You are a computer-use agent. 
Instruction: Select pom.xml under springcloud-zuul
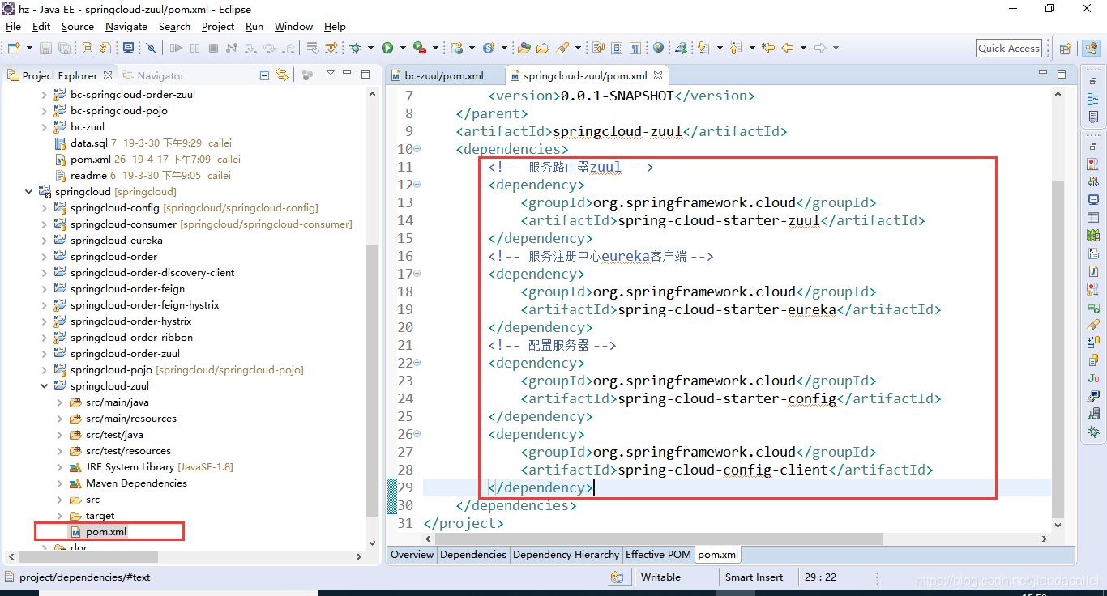[x=106, y=532]
